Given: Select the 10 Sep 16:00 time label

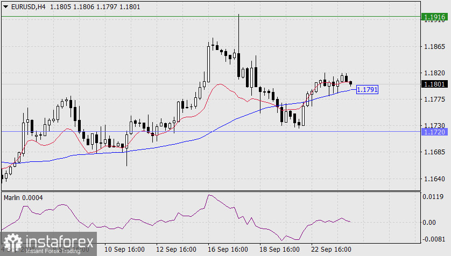Looking at the screenshot, I should click(x=124, y=250).
